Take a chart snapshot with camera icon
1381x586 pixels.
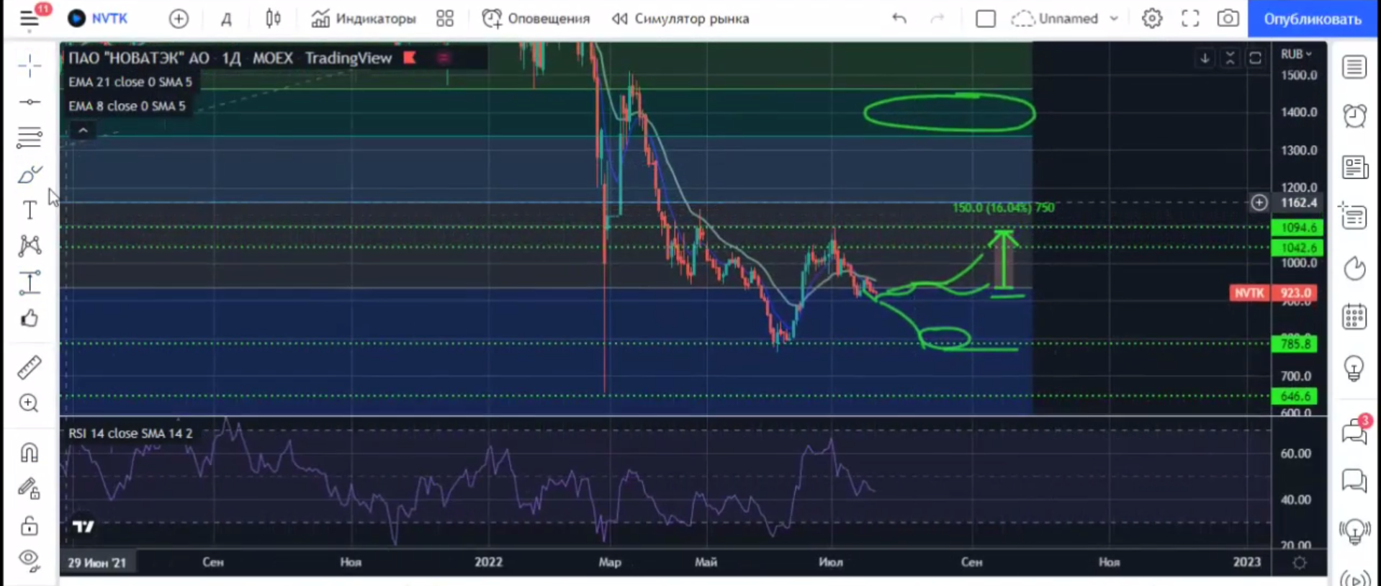tap(1228, 19)
